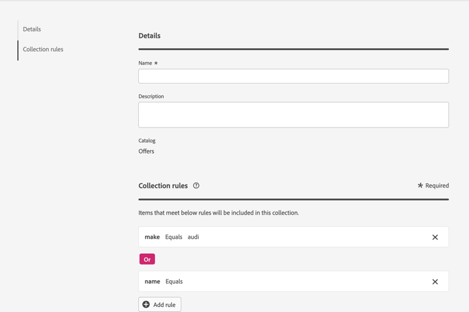Go to Details section in sidebar
Screen dimensions: 469x312
coord(32,29)
